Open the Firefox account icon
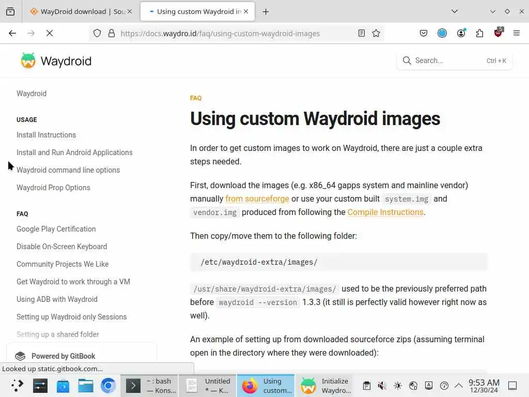The height and width of the screenshot is (397, 529). click(x=461, y=33)
